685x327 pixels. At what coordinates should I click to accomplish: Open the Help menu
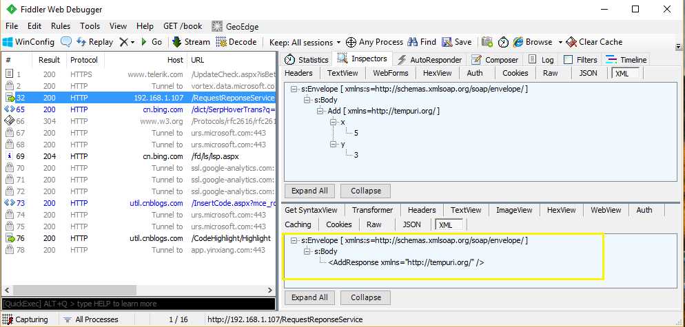145,26
